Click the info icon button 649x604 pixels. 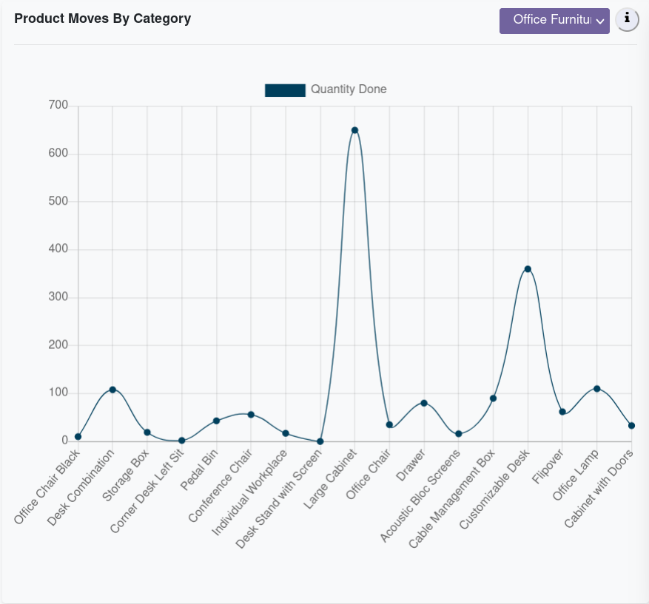tap(627, 20)
